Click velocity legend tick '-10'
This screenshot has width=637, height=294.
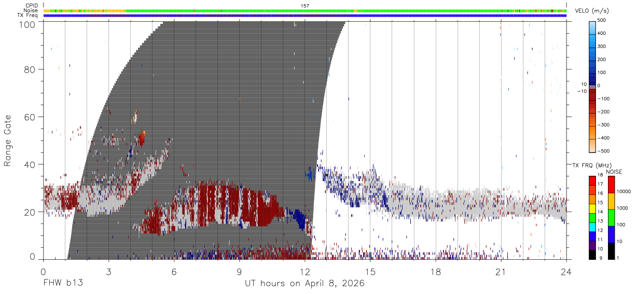point(581,91)
